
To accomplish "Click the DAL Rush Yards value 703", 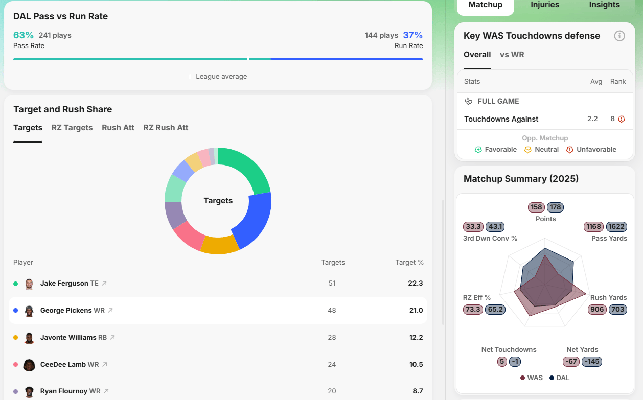I will (x=618, y=309).
